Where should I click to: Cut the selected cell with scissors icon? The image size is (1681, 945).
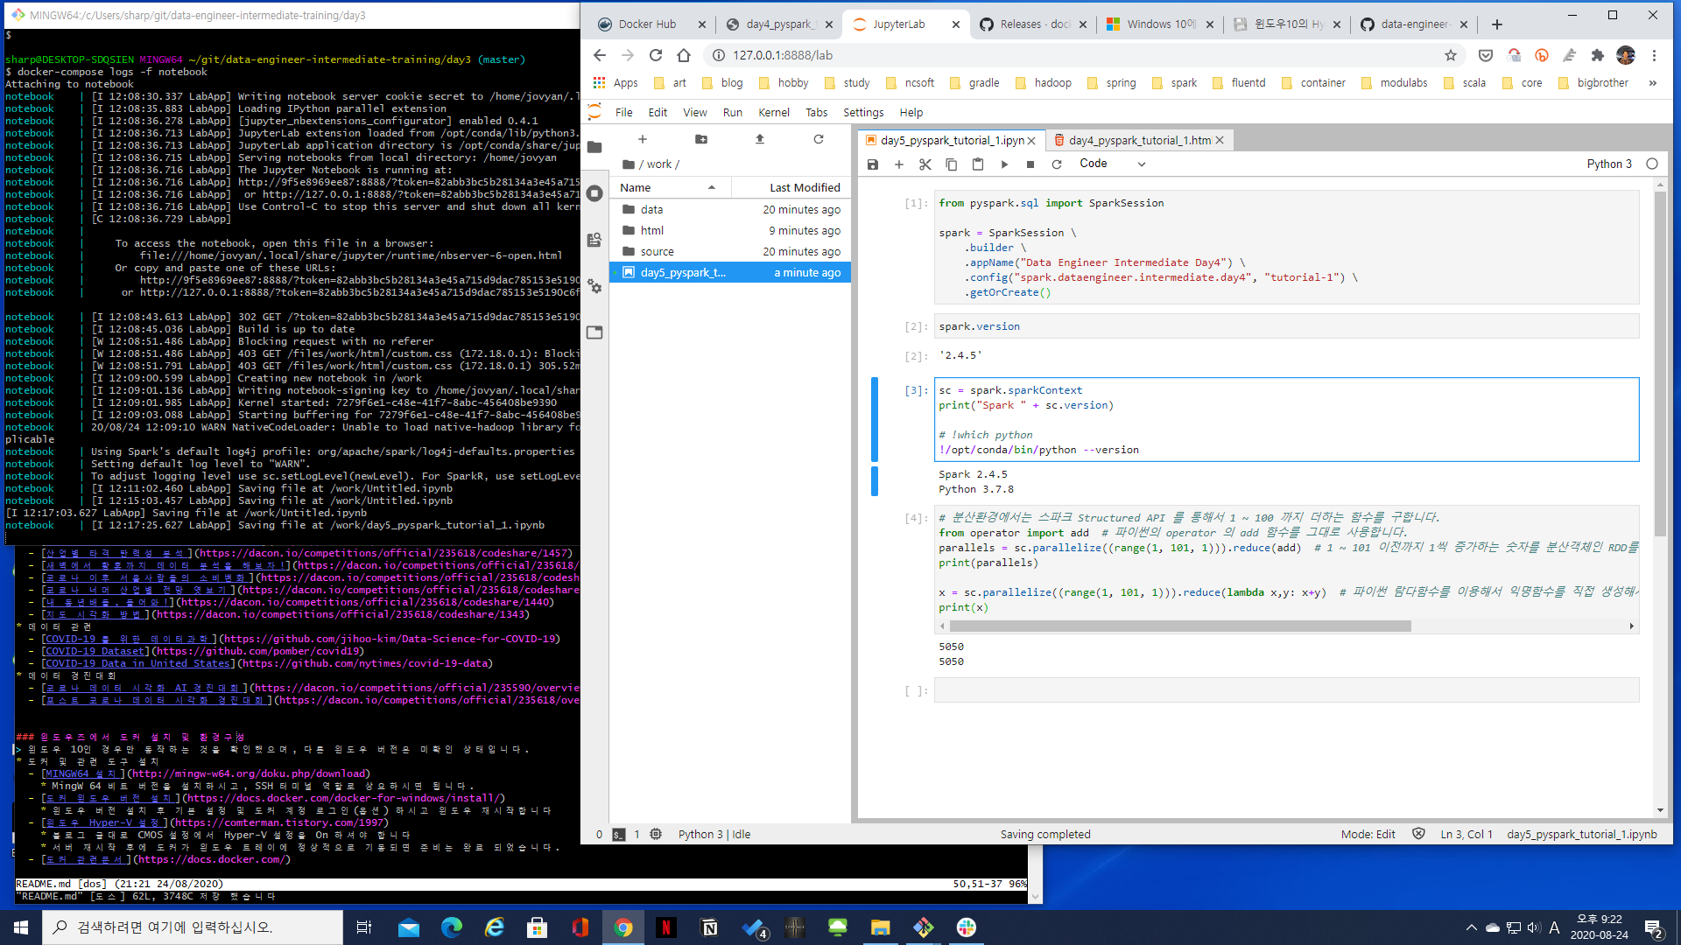tap(925, 164)
